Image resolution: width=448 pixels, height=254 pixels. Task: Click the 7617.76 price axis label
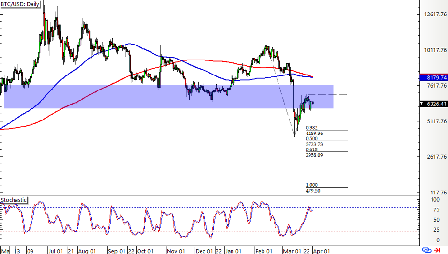point(436,85)
